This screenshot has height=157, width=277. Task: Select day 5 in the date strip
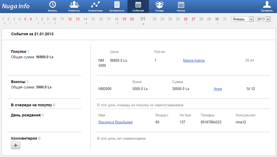(x=25, y=19)
